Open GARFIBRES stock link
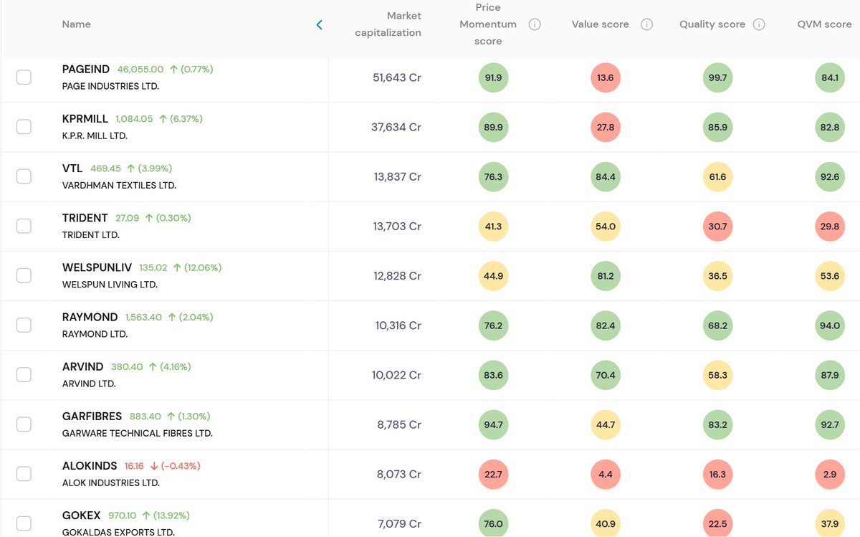Viewport: 860px width, 537px height. click(x=92, y=415)
